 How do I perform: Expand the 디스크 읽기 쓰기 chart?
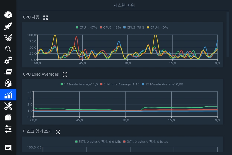click(x=58, y=132)
